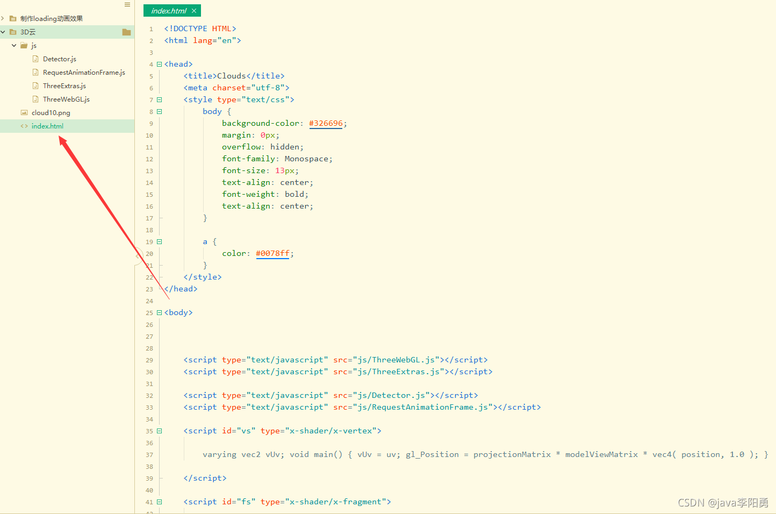Screen dimensions: 776x514
Task: Fold the head block at line 4
Action: [x=159, y=64]
